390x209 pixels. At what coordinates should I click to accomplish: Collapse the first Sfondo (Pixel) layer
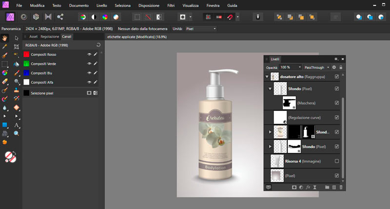(270, 89)
